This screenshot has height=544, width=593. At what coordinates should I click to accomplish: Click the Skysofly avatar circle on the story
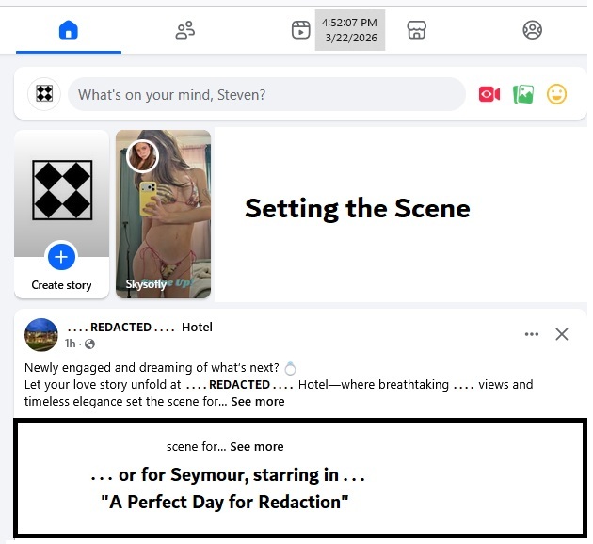pos(142,156)
